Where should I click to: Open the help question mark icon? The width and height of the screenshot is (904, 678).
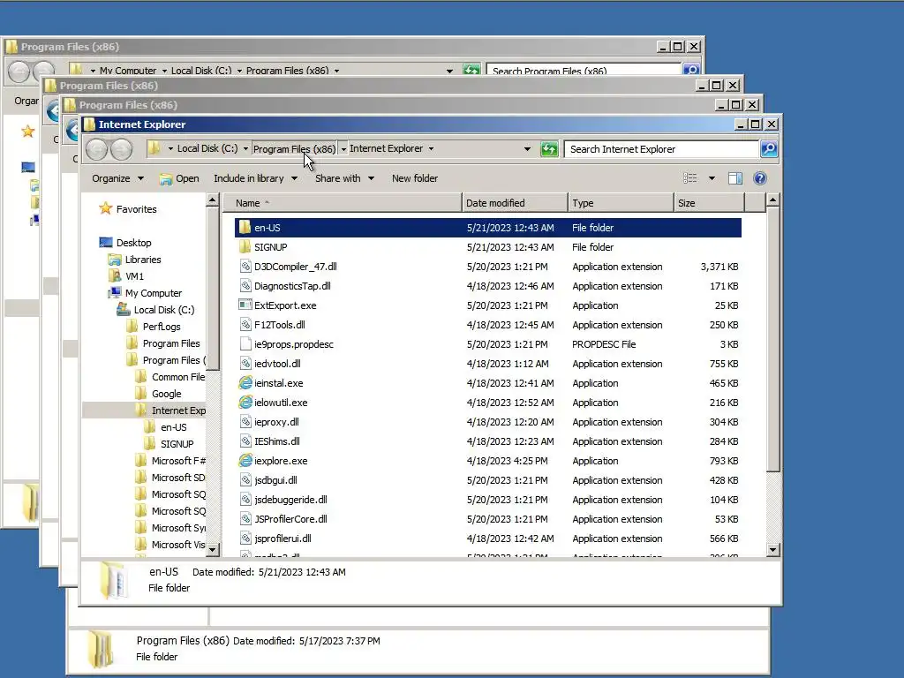pos(760,178)
